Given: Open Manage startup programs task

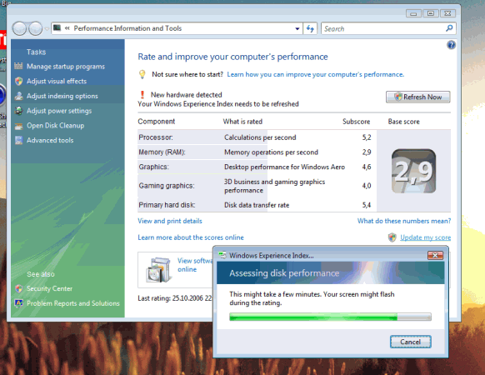Looking at the screenshot, I should [66, 67].
